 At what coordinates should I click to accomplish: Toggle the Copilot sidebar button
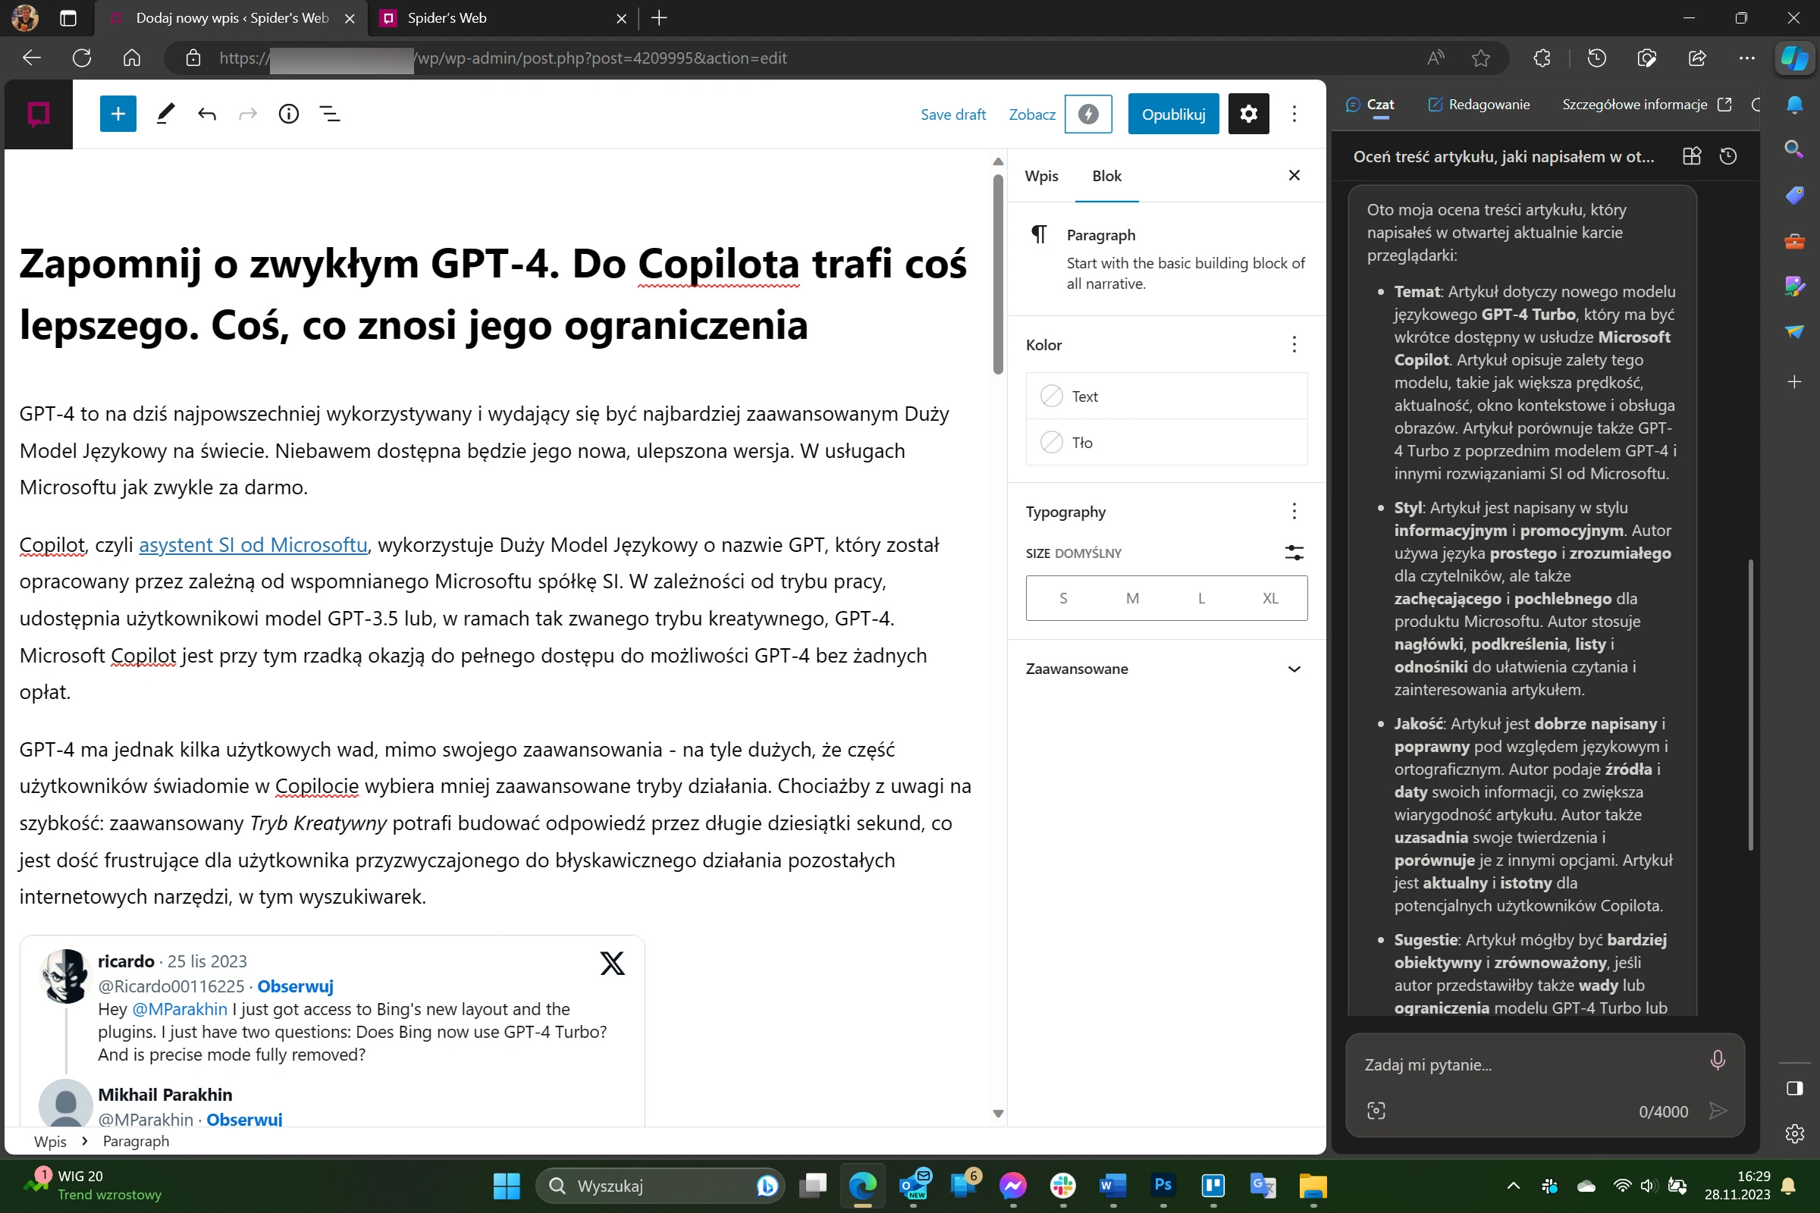pos(1793,58)
